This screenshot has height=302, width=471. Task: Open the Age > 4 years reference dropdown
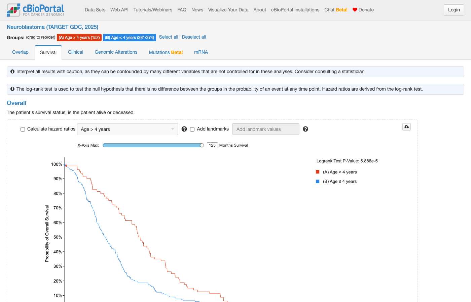[x=128, y=129]
